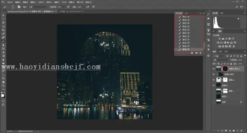Screen dimensions: 247x133
Task: Select the Lasso tool
Action: click(3, 23)
